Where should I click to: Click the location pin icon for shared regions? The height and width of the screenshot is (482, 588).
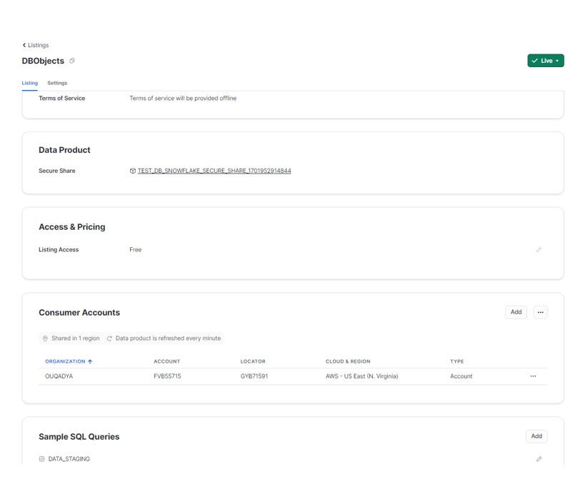point(45,338)
